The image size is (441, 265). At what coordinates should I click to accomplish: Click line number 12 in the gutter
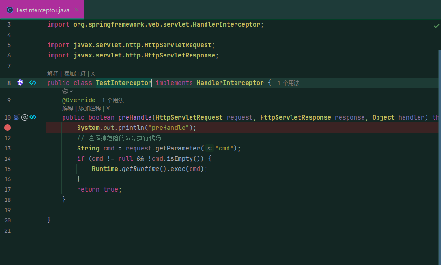(x=7, y=138)
